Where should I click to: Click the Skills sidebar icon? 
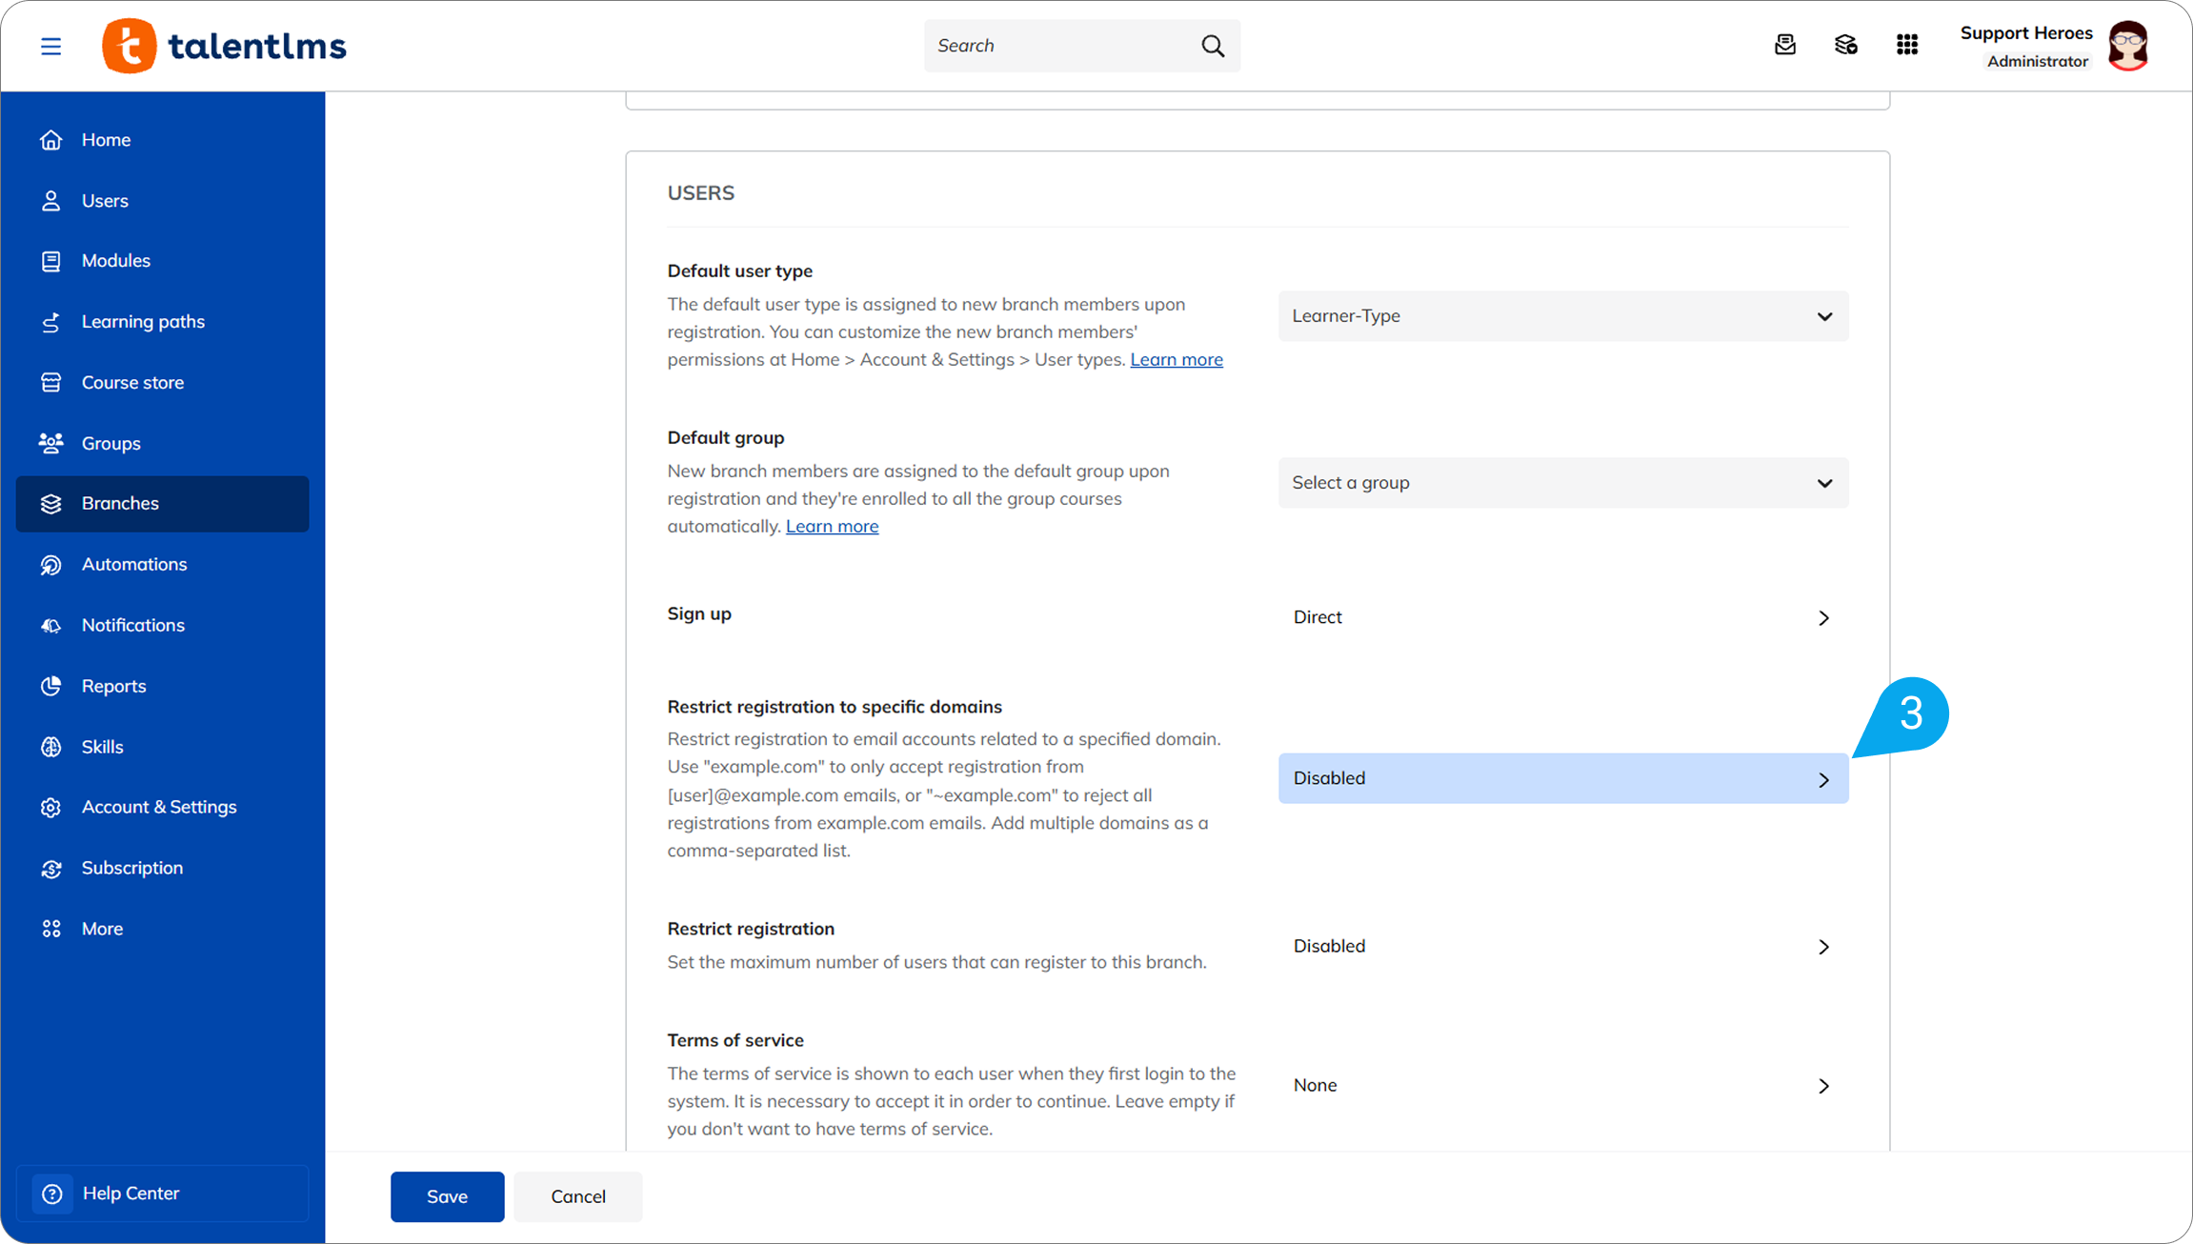(x=51, y=747)
